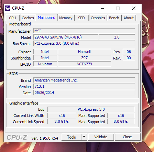Select the Z97-G43 GAMING (MS-7816) model field
The width and height of the screenshot is (154, 152).
coord(66,37)
